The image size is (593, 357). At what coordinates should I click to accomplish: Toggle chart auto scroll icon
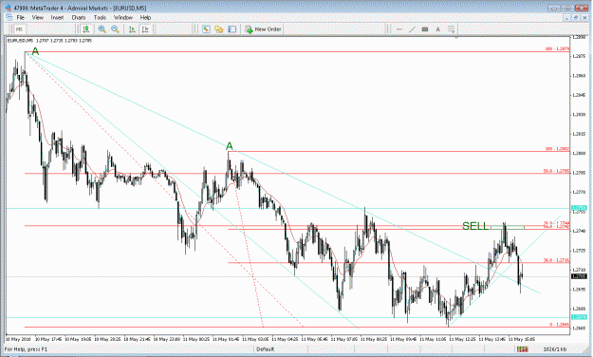[132, 29]
